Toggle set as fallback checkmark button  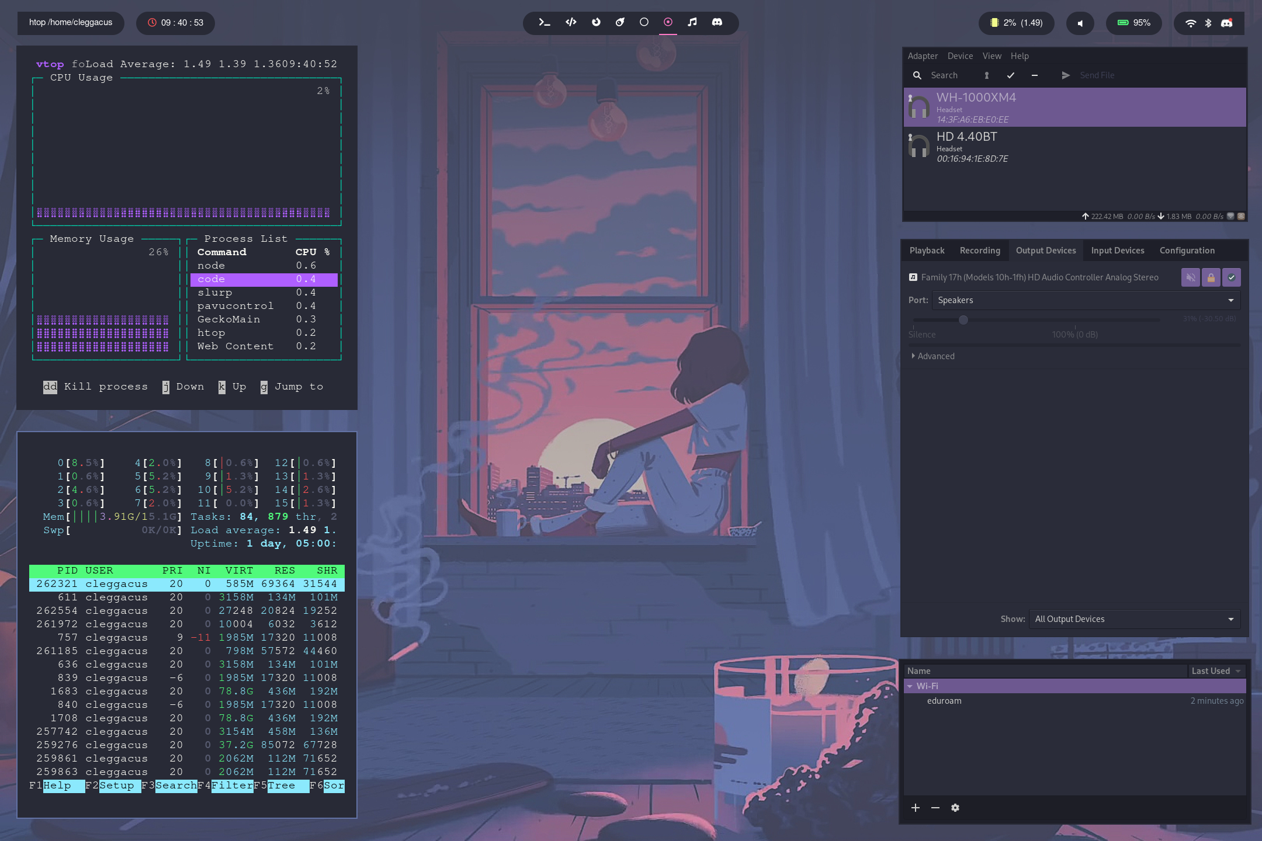(1232, 277)
